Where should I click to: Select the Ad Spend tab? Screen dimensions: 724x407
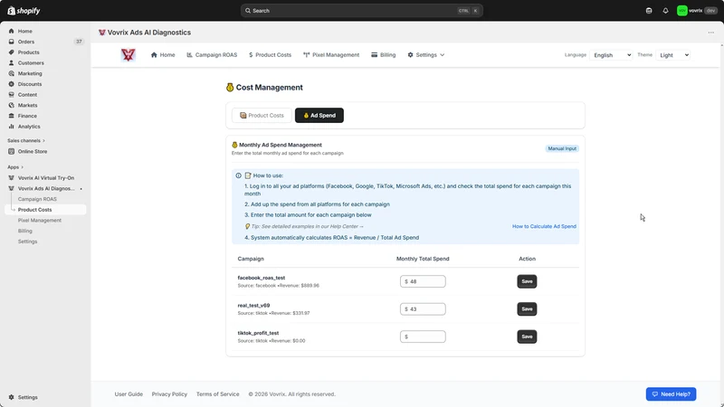pos(319,116)
